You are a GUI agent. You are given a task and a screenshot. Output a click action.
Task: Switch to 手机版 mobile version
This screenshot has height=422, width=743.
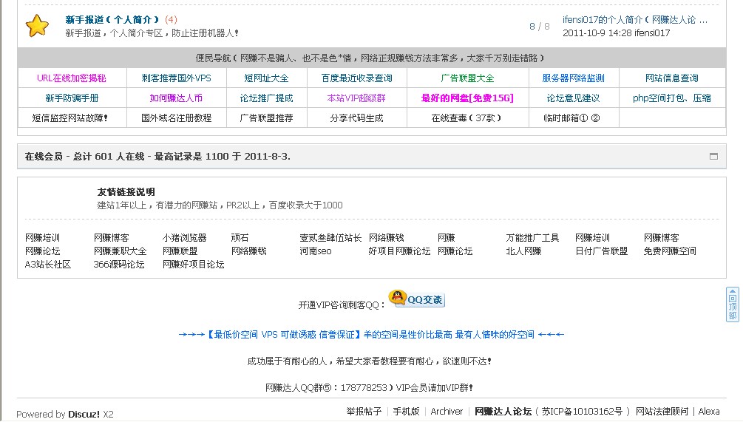tap(406, 412)
